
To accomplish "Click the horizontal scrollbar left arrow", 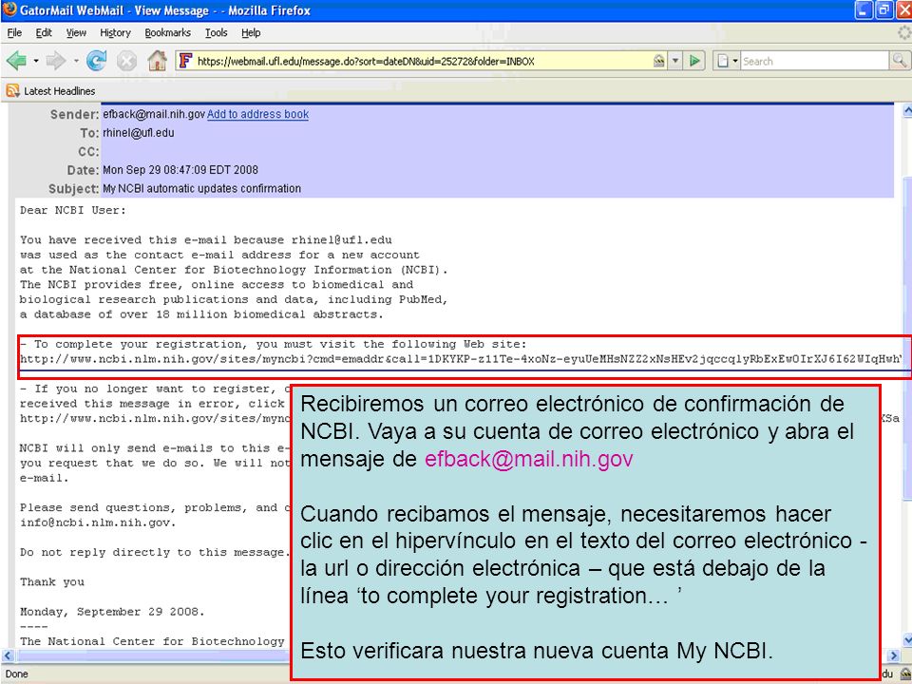I will coord(8,655).
